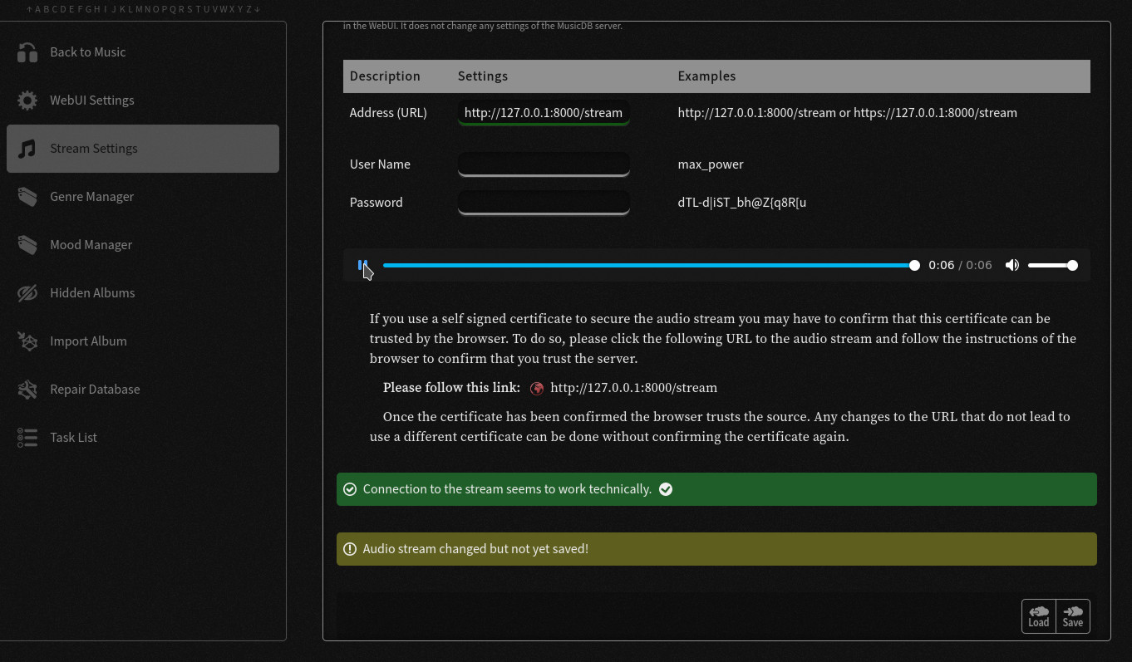1132x662 pixels.
Task: Click the Task List icon in sidebar
Action: [x=27, y=438]
